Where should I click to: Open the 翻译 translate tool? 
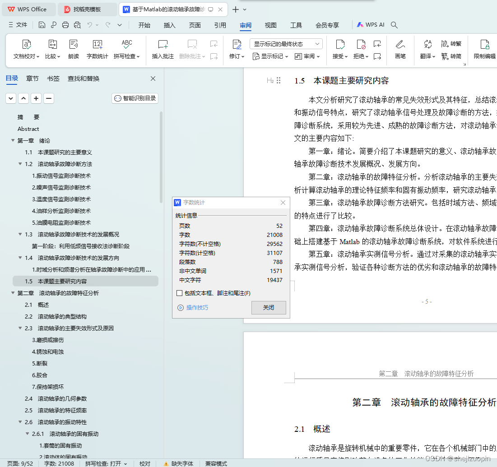[x=427, y=49]
